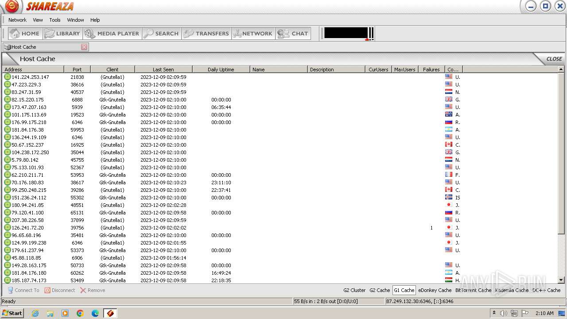Open the Home toolbar button
The width and height of the screenshot is (567, 319).
coord(25,33)
